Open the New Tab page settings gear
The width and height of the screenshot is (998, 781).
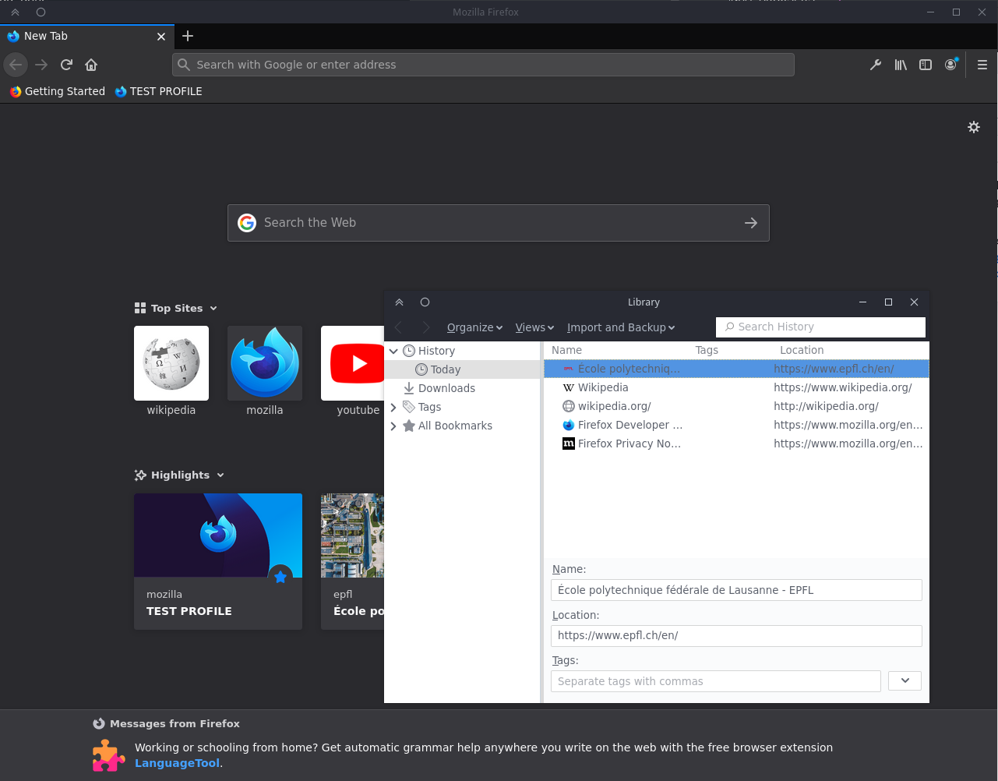[x=974, y=127]
